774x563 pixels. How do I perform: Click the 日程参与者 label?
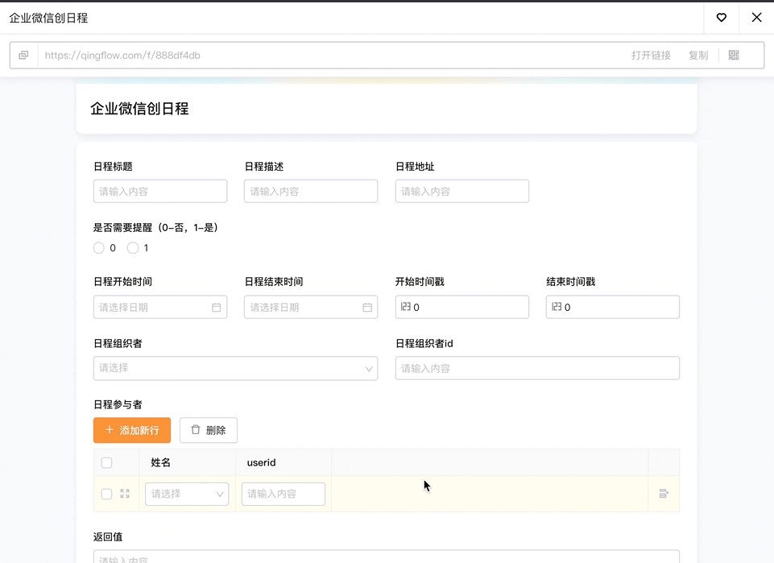(118, 404)
